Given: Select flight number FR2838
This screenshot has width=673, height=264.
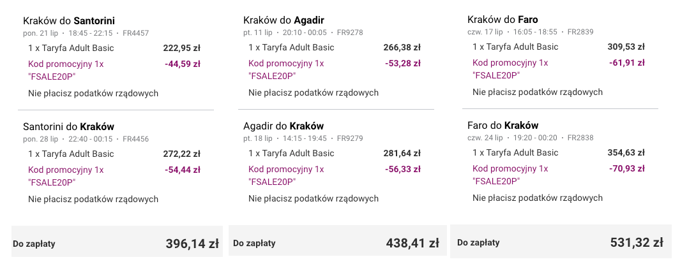Looking at the screenshot, I should [580, 138].
